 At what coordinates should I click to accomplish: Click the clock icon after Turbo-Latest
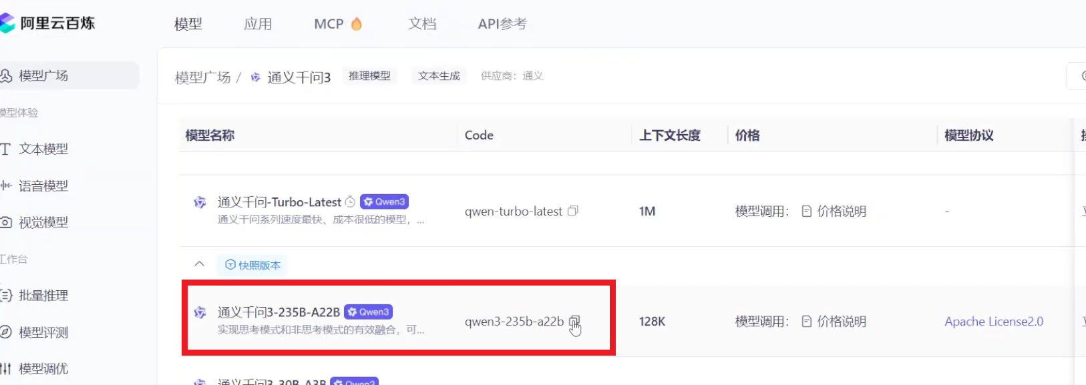click(x=350, y=202)
